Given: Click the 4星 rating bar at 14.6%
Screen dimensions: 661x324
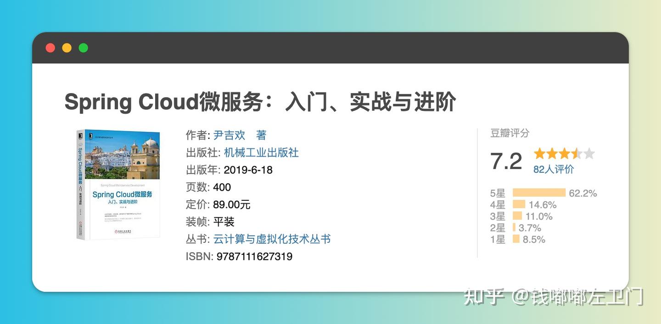Looking at the screenshot, I should [x=519, y=204].
